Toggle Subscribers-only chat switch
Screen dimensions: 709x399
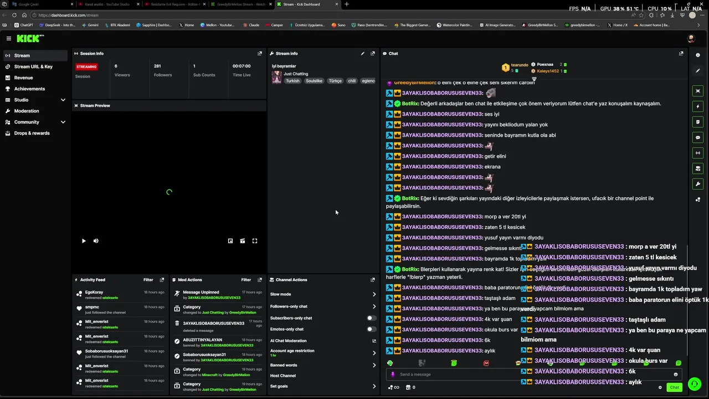coord(371,318)
